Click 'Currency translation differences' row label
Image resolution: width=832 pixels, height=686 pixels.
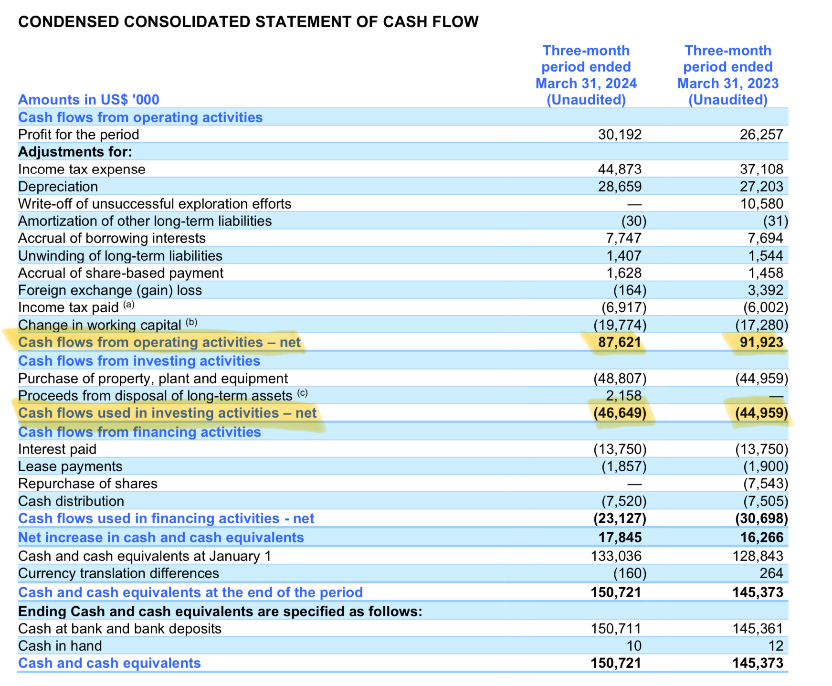click(118, 573)
